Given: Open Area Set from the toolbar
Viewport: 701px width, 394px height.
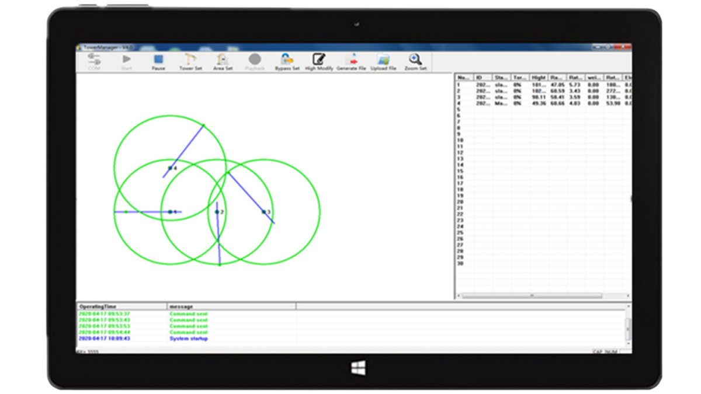Looking at the screenshot, I should coord(223,60).
